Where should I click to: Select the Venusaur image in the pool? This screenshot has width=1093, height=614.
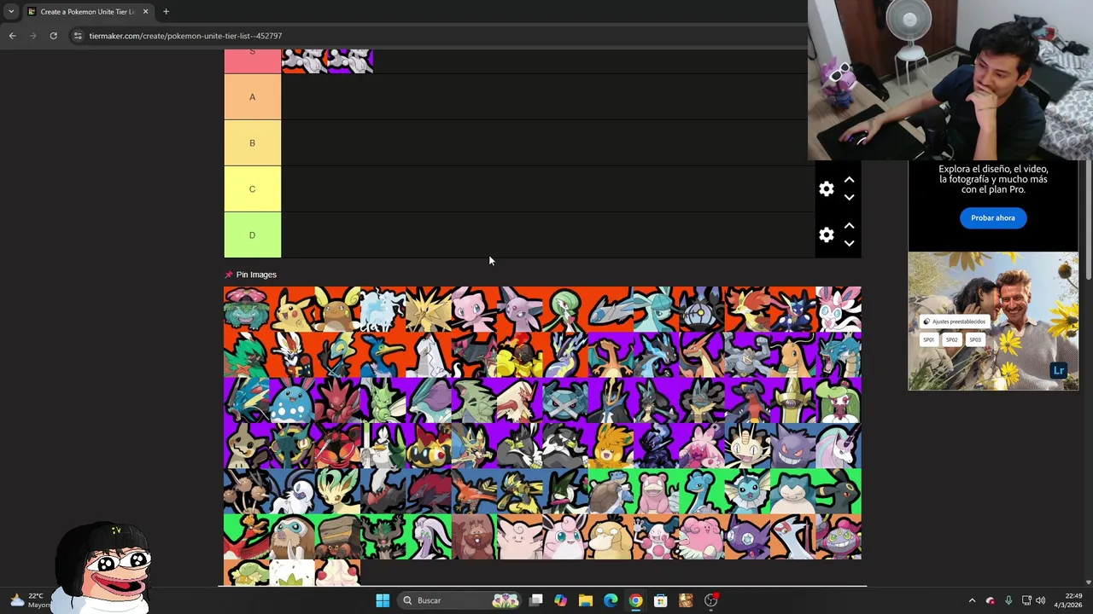(246, 309)
